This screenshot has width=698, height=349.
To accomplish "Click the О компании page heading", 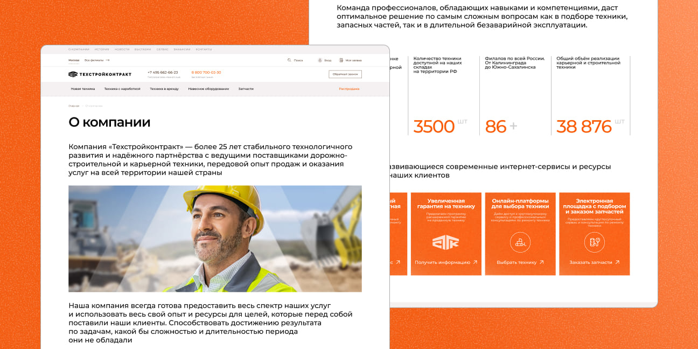I will 109,122.
